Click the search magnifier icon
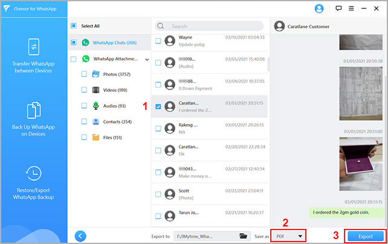 point(162,26)
